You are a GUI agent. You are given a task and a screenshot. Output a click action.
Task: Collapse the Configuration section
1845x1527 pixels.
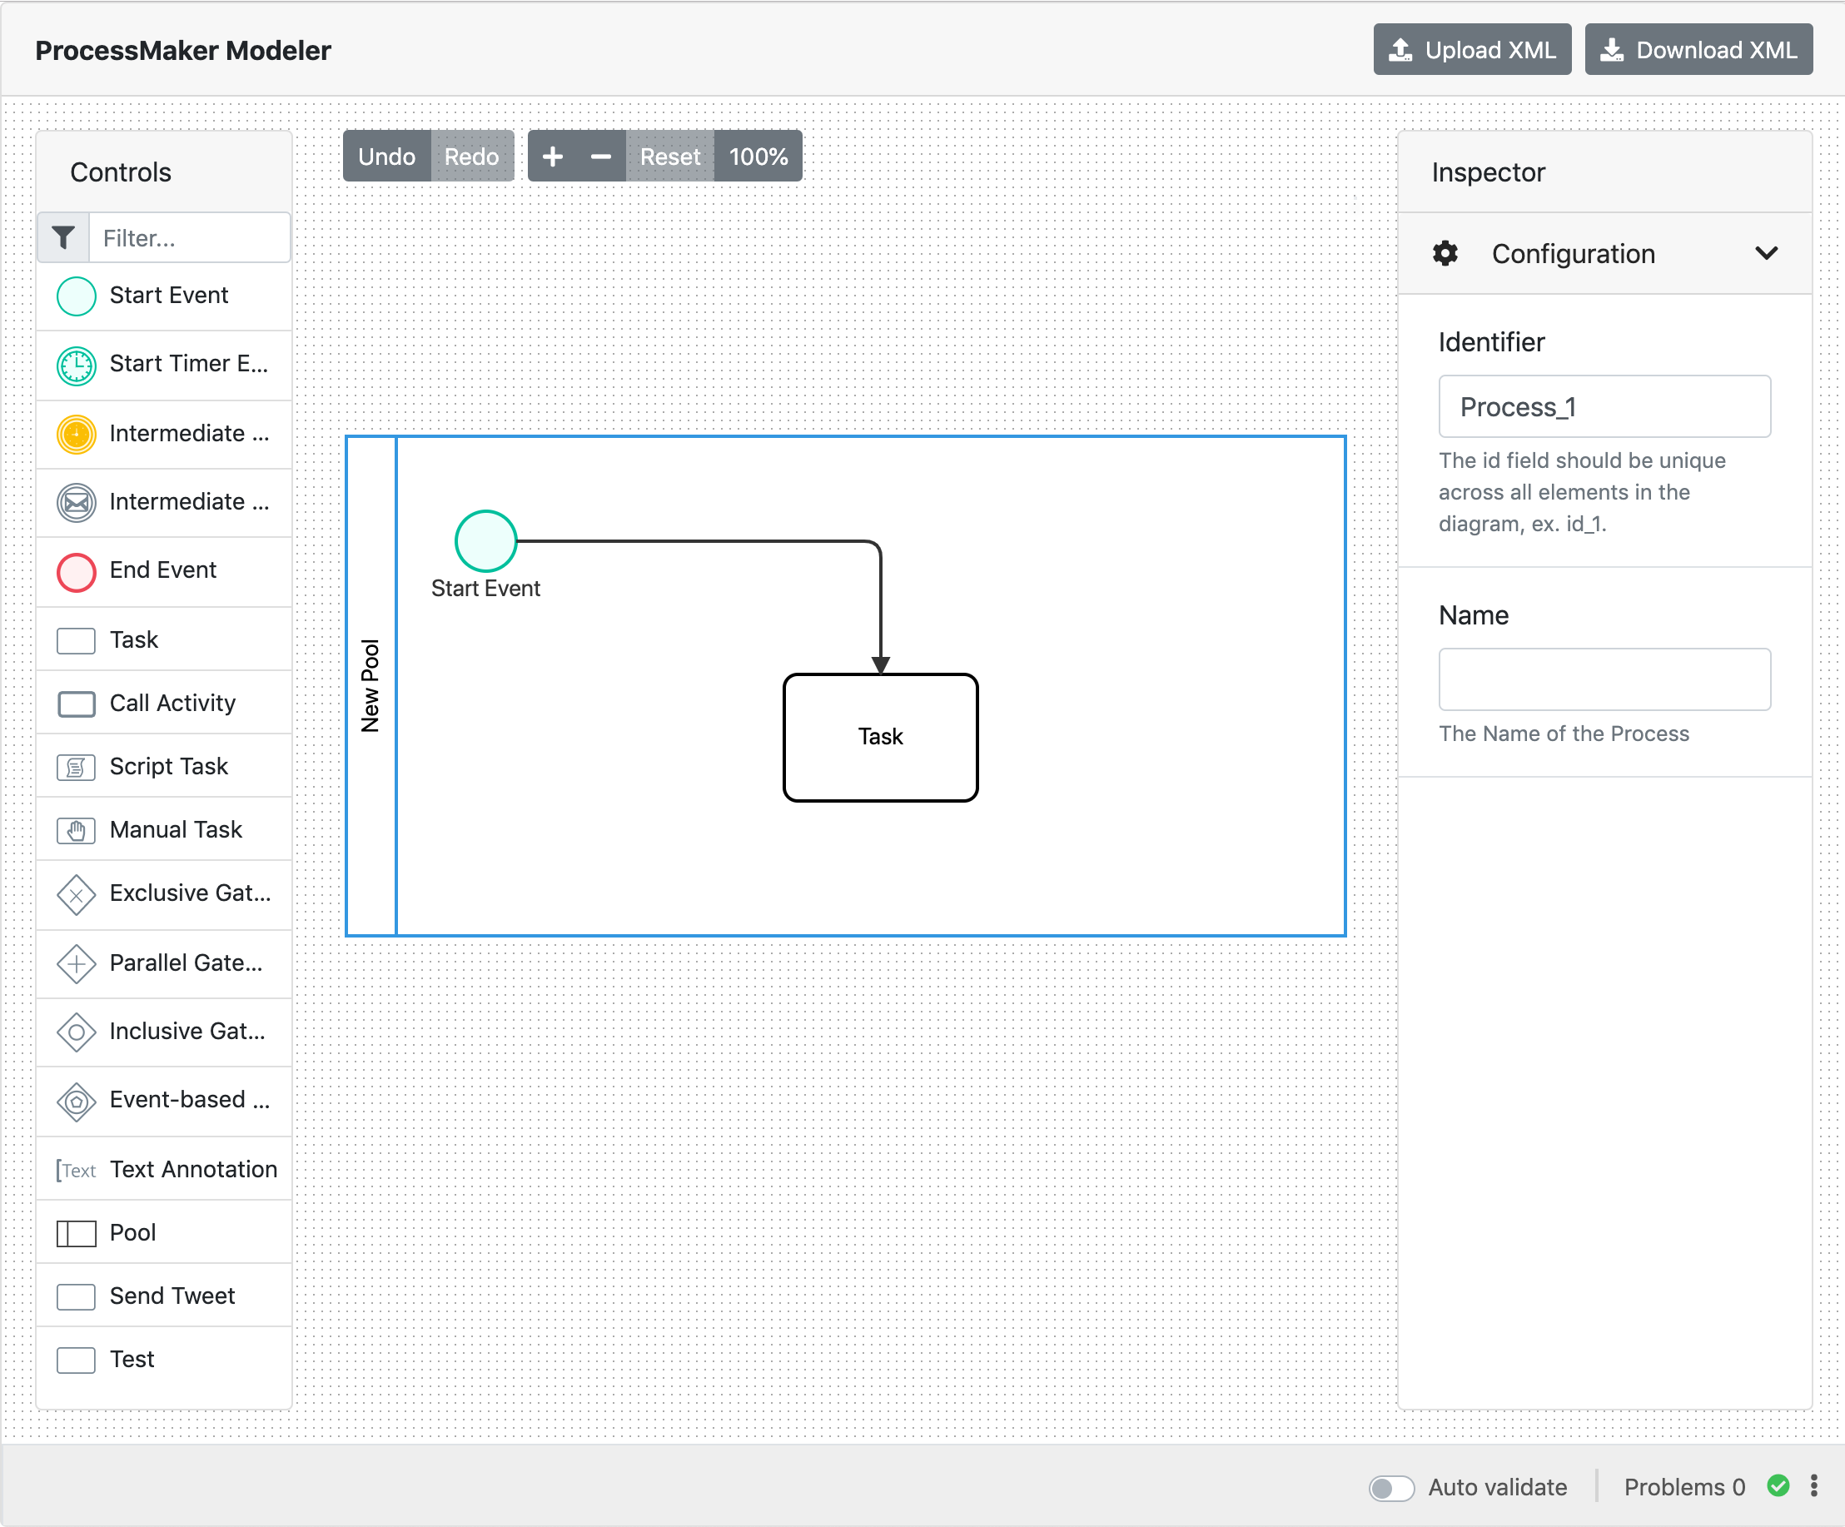point(1767,254)
